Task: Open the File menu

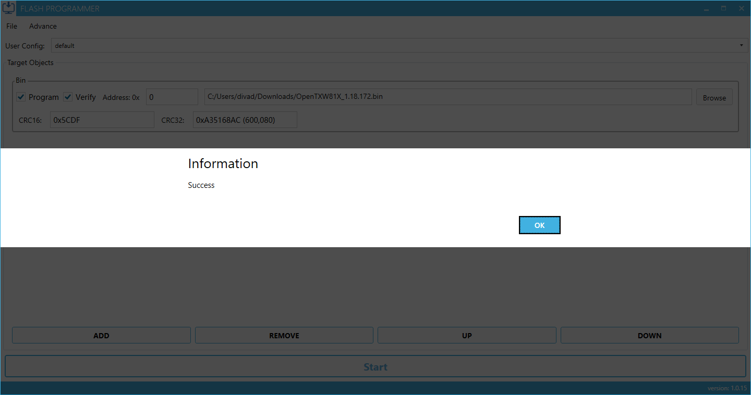Action: [11, 26]
